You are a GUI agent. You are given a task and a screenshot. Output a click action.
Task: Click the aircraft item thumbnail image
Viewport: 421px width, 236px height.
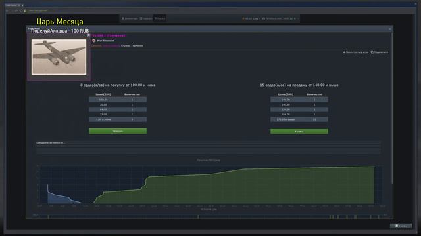pos(59,57)
